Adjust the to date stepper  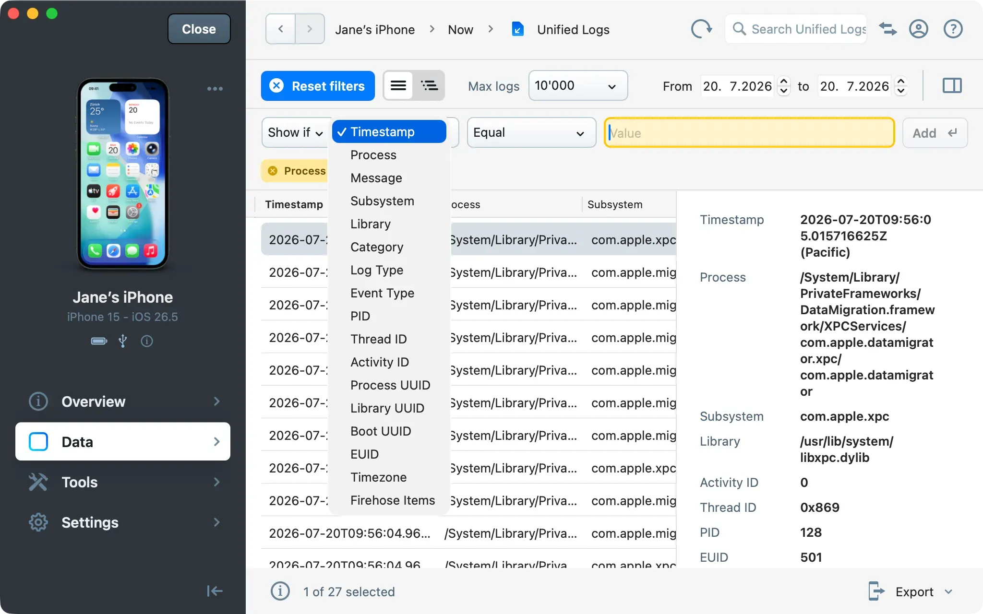coord(901,86)
